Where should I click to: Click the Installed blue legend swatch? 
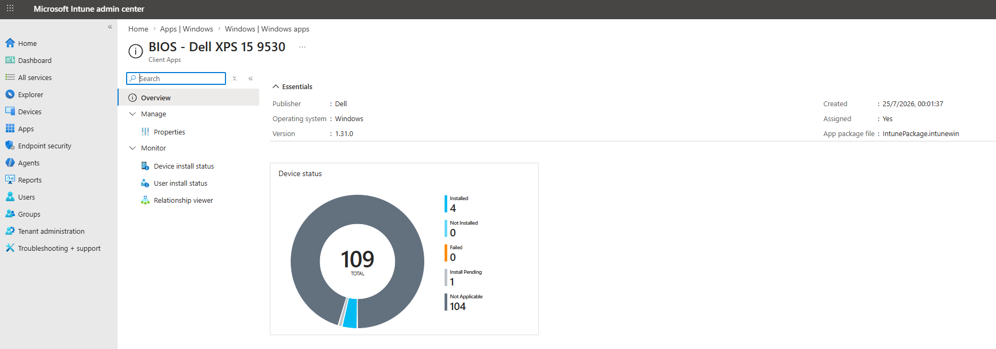pyautogui.click(x=446, y=204)
